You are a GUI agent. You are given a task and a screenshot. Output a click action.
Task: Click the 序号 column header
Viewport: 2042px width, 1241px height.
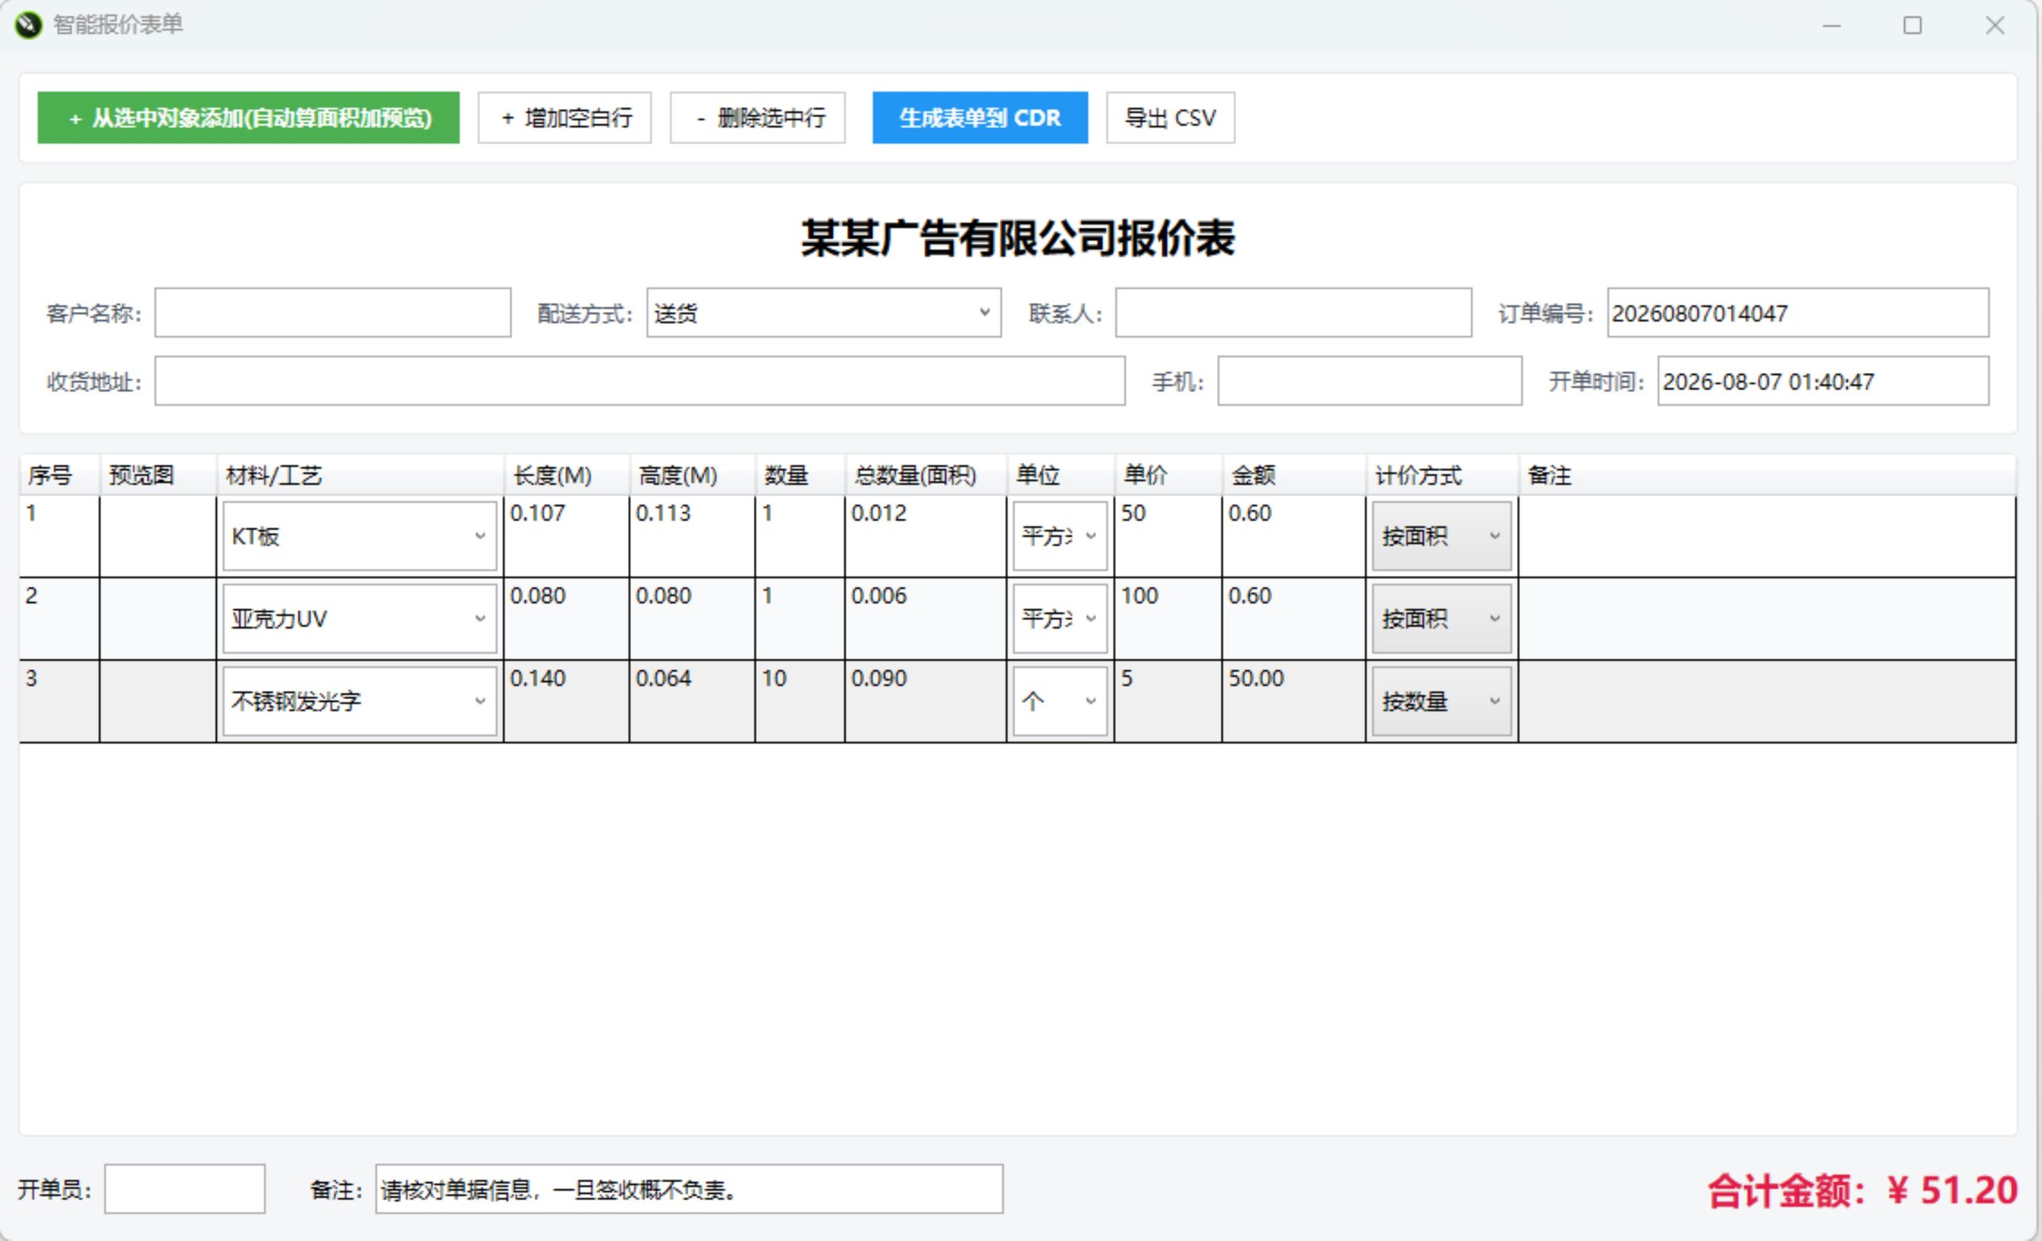pos(60,475)
